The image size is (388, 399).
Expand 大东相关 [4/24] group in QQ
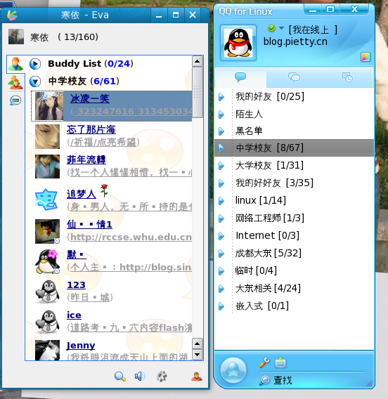[221, 289]
